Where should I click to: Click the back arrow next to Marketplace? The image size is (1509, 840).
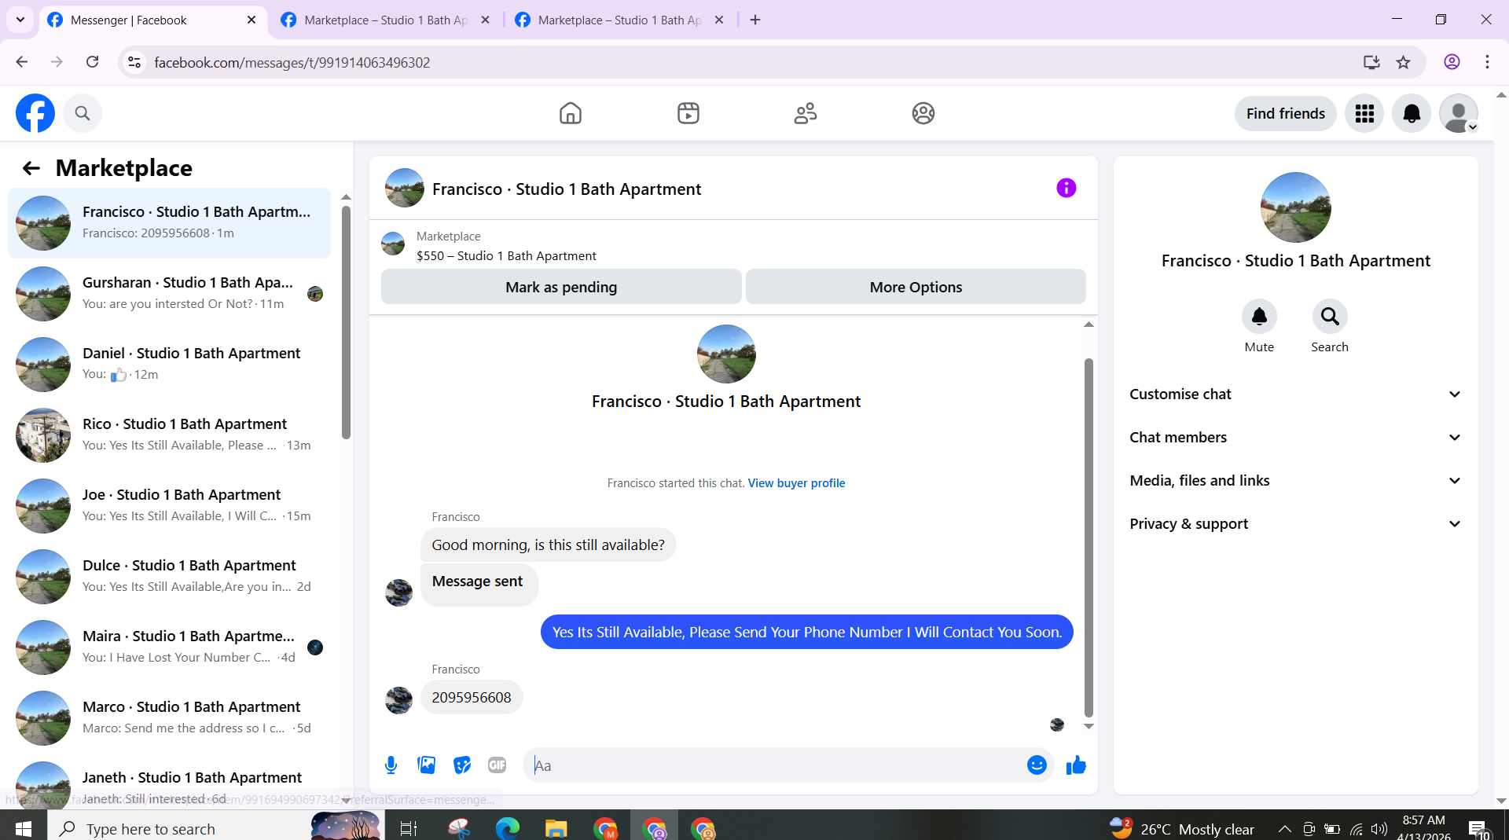31,168
